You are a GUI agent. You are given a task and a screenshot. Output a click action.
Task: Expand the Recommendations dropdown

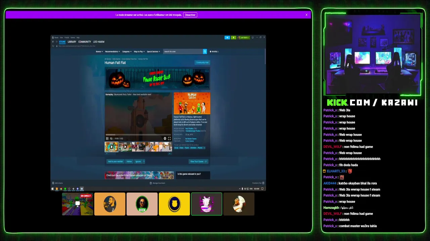click(113, 52)
